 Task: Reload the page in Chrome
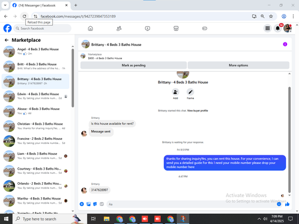(25, 16)
